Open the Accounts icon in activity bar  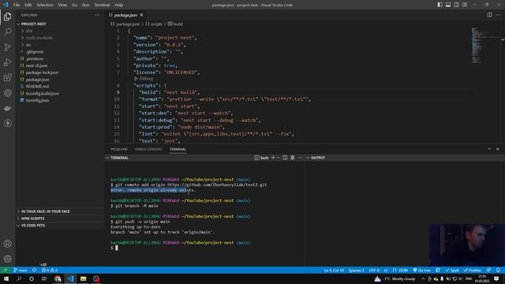click(7, 244)
